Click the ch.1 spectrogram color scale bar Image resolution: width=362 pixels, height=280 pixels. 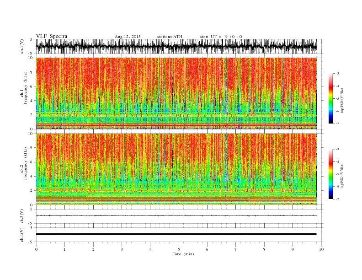tap(330, 98)
